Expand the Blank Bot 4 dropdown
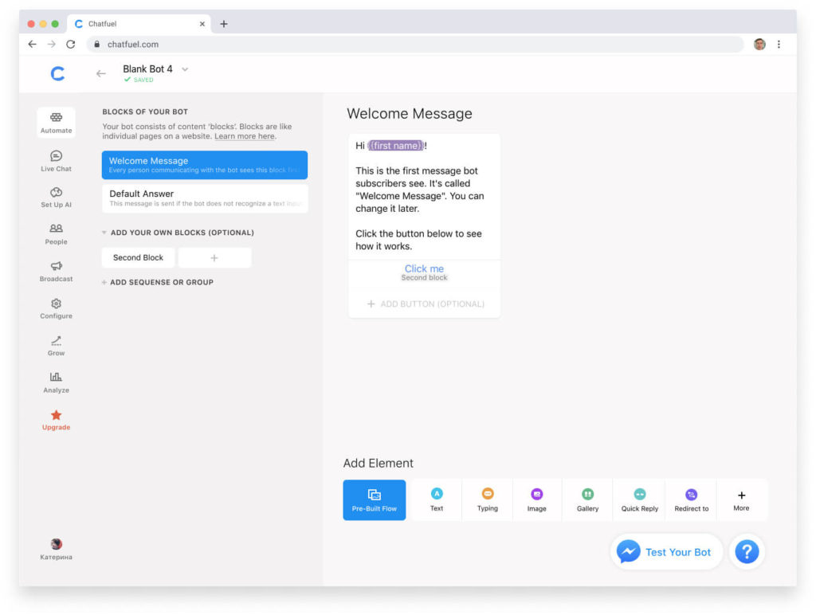Screen dimensions: 816x615 click(x=185, y=69)
